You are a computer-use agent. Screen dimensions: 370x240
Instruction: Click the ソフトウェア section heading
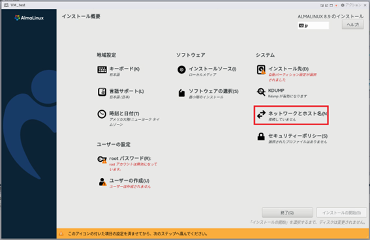click(x=191, y=55)
